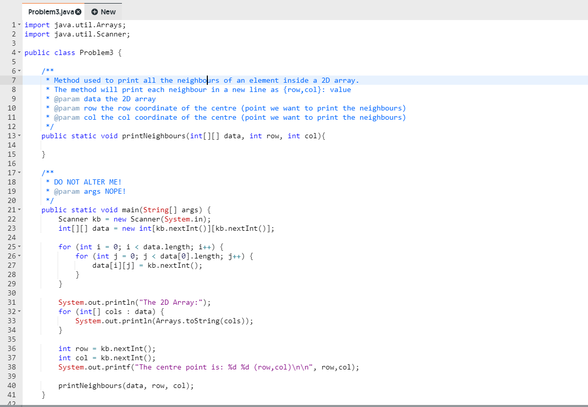Collapse the DO NOT ALTER ME Javadoc fold
This screenshot has height=407, width=588.
[18, 173]
